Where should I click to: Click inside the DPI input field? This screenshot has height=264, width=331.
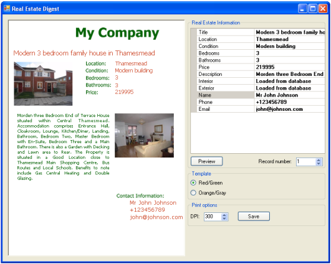click(213, 217)
